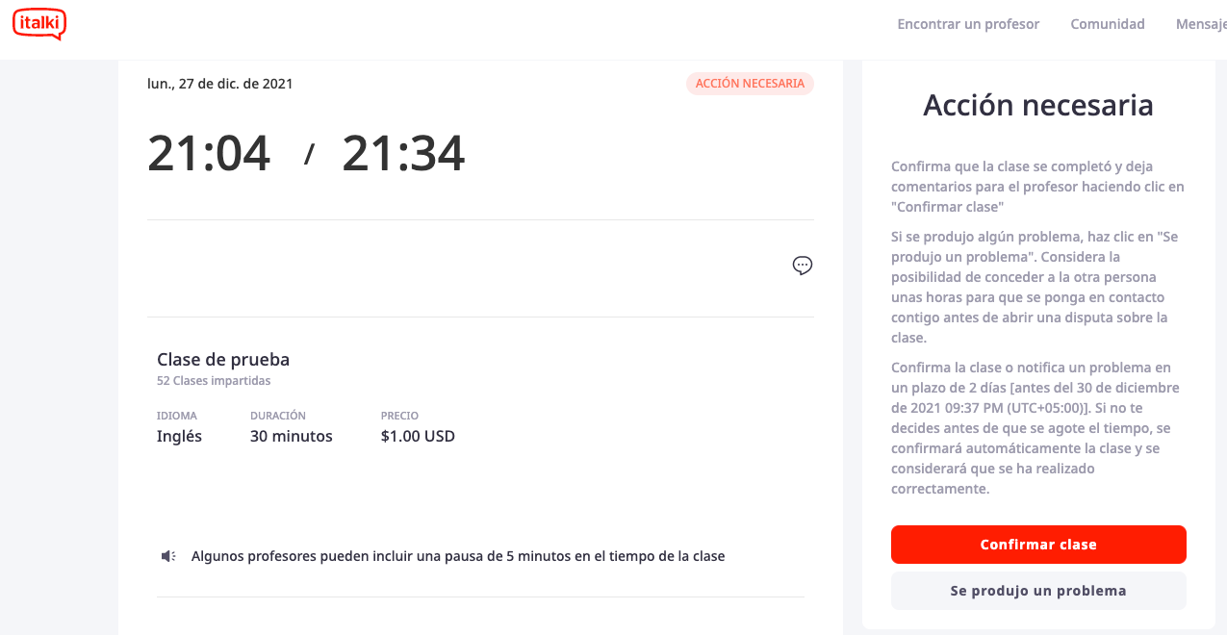Open Encontrar un profesor menu
The image size is (1227, 635).
pyautogui.click(x=968, y=24)
